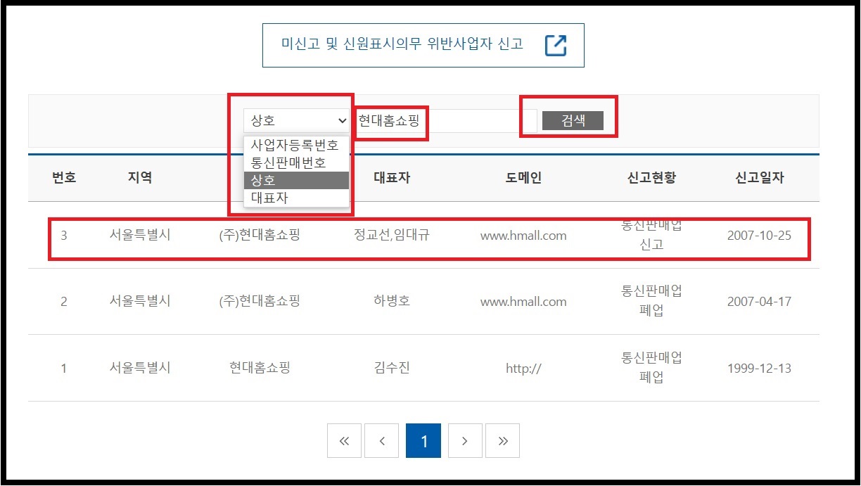The width and height of the screenshot is (861, 486).
Task: Click date 1999-12-13
Action: tap(759, 368)
